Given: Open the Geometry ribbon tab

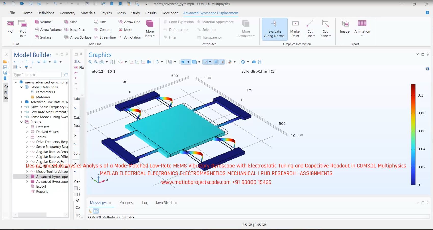Looking at the screenshot, I should coord(67,13).
